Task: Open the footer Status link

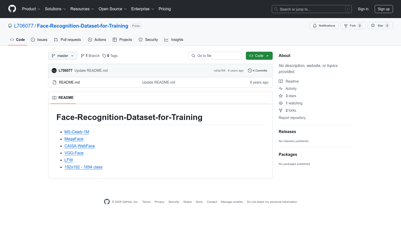Action: [x=187, y=202]
